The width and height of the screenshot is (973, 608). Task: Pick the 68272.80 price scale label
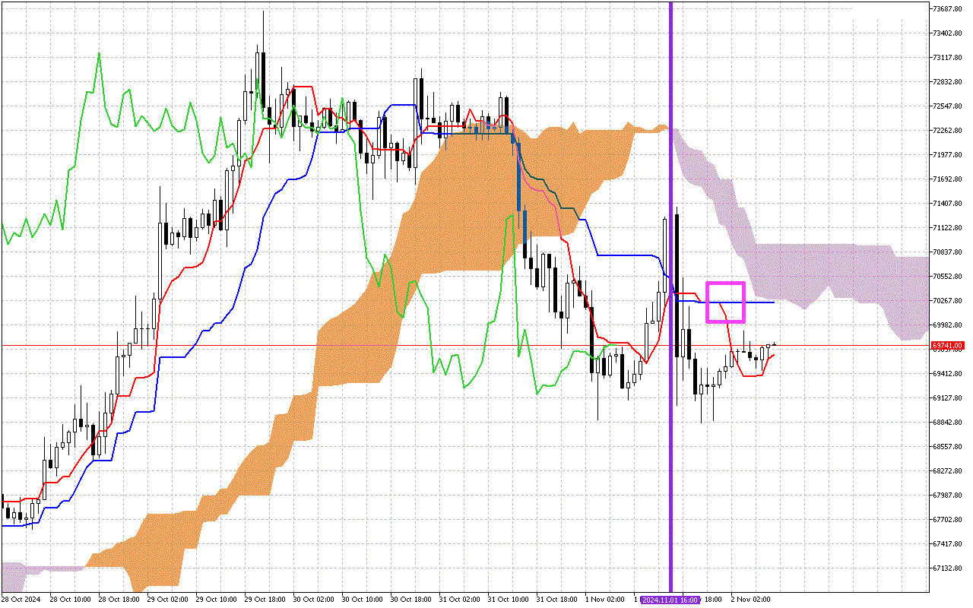(947, 471)
